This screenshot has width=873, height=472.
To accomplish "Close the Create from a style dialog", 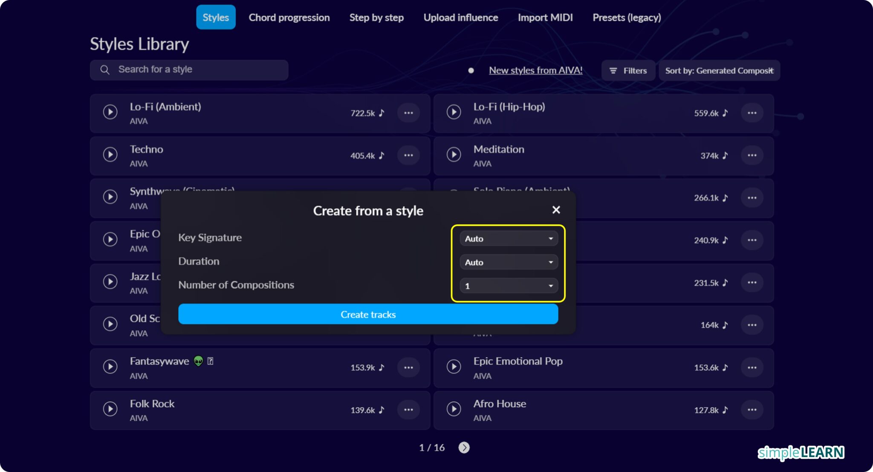I will pyautogui.click(x=556, y=210).
